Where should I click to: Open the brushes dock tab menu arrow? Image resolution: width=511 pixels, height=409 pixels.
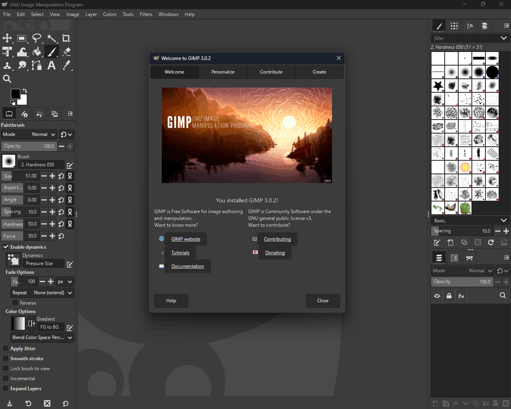(506, 26)
